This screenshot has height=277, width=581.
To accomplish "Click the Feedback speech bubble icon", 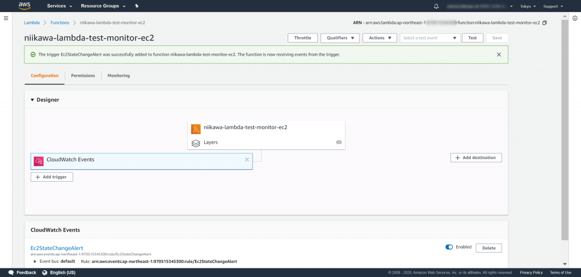I will 11,272.
